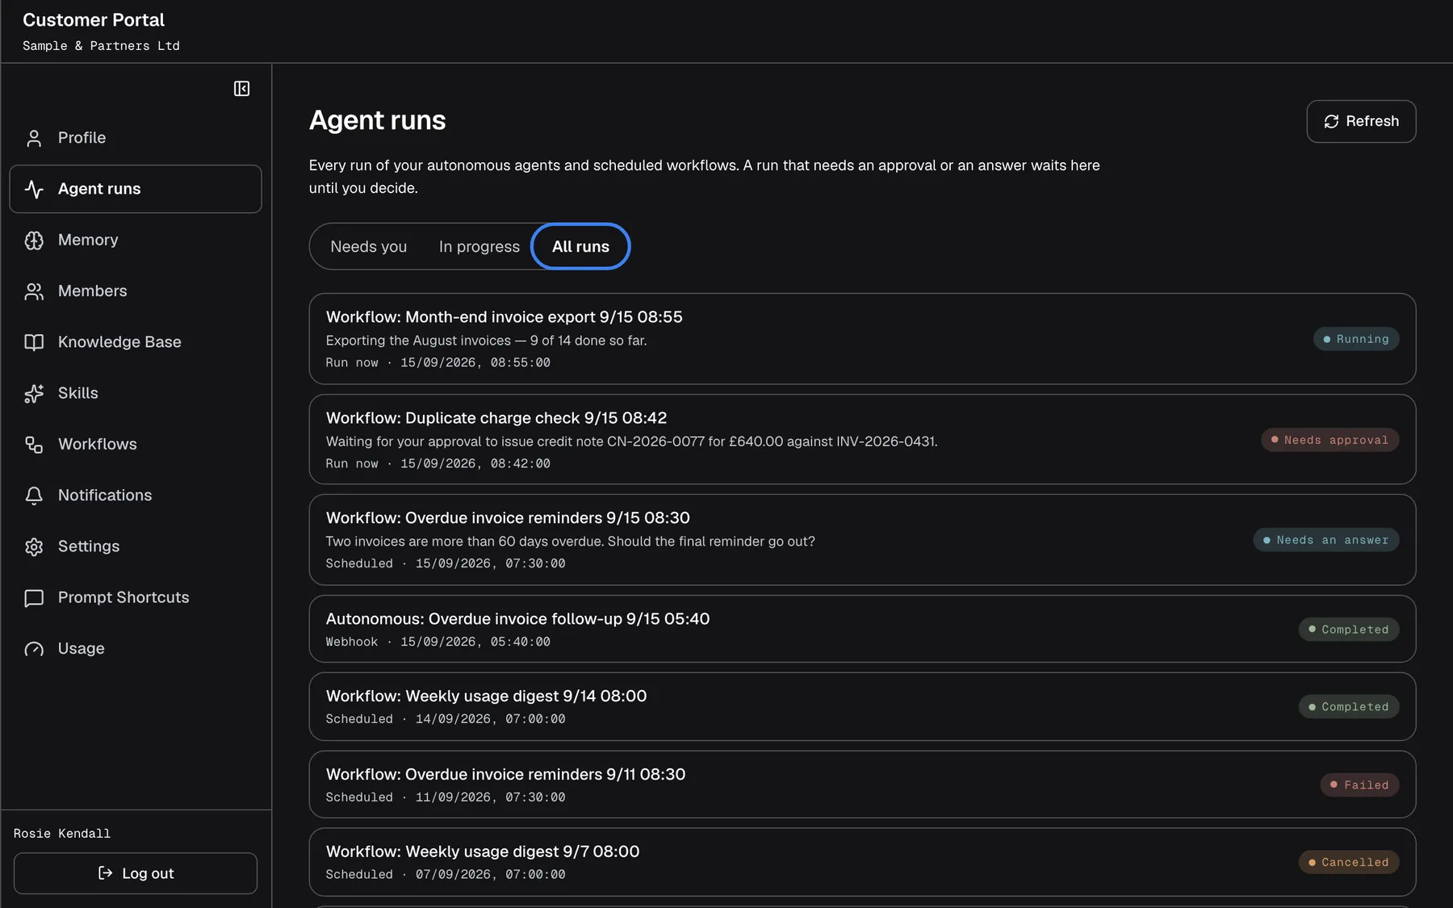Click the Workflows nodes icon
This screenshot has width=1453, height=908.
pyautogui.click(x=34, y=445)
